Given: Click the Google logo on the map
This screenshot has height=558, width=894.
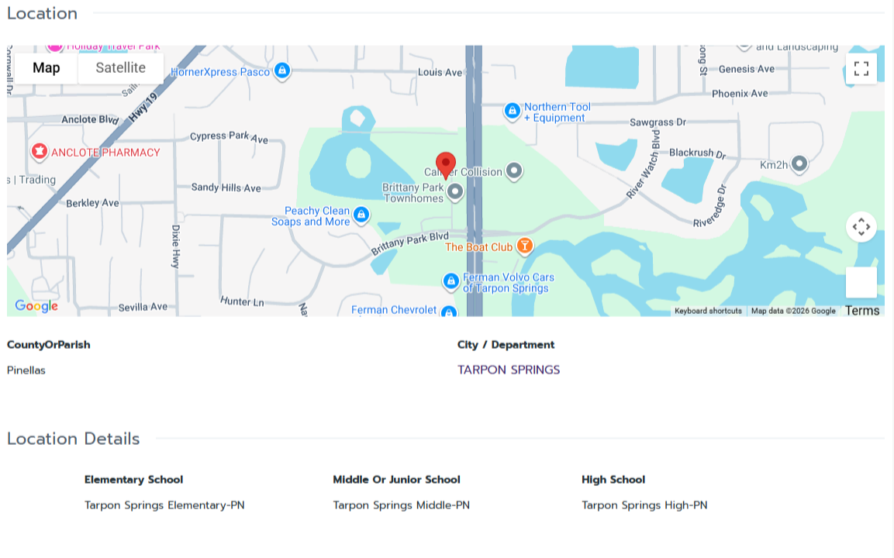Looking at the screenshot, I should click(36, 307).
